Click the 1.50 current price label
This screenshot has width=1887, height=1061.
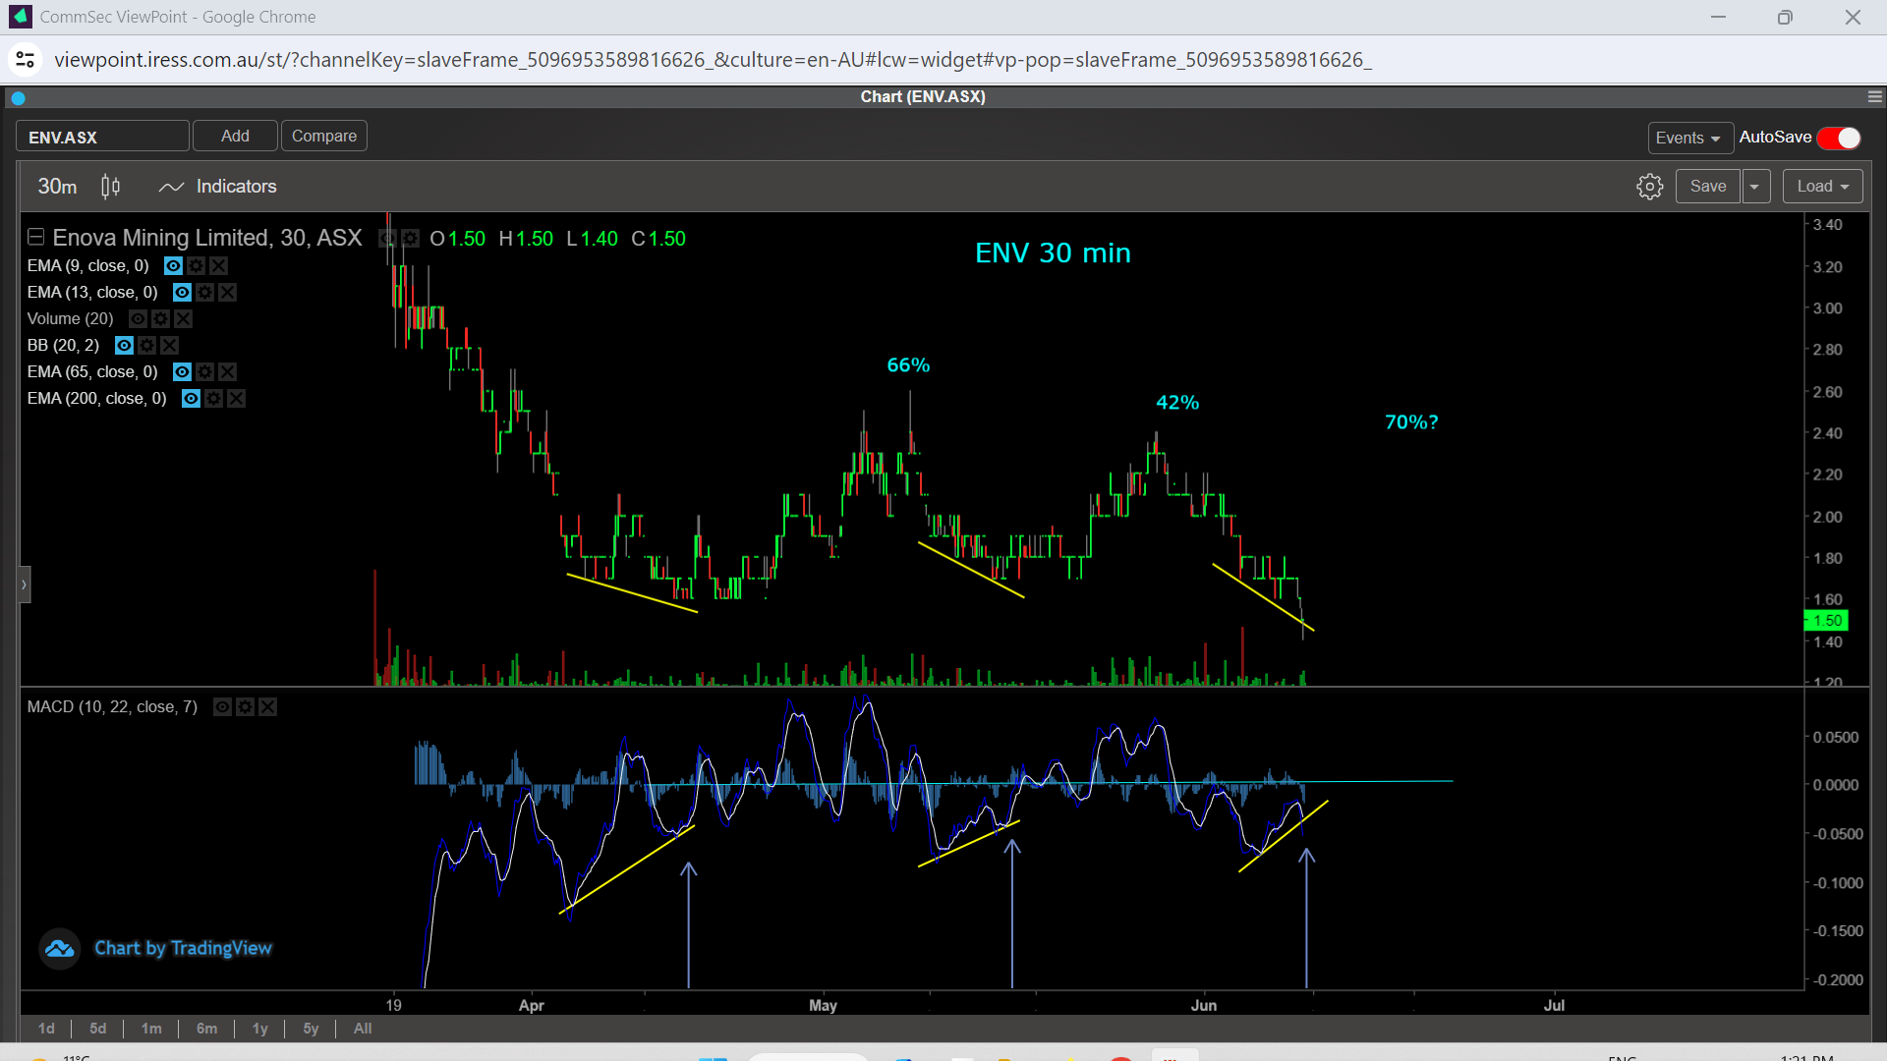(1827, 621)
